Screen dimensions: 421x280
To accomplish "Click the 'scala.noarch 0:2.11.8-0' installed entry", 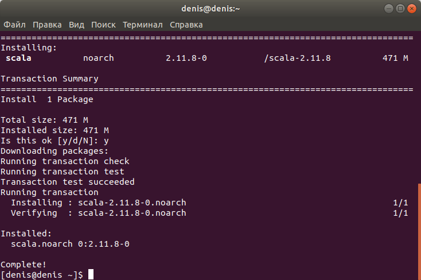I will (x=70, y=244).
